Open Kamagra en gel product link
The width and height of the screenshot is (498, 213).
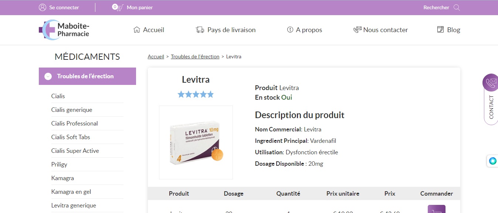click(71, 192)
